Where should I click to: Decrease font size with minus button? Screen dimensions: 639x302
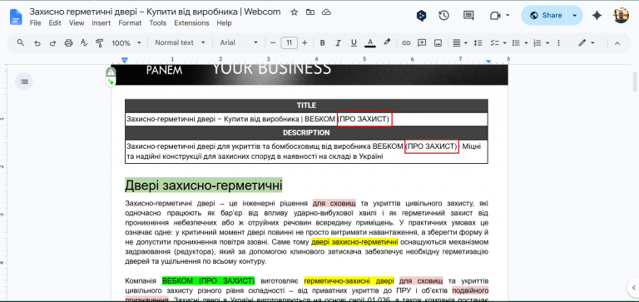(273, 42)
